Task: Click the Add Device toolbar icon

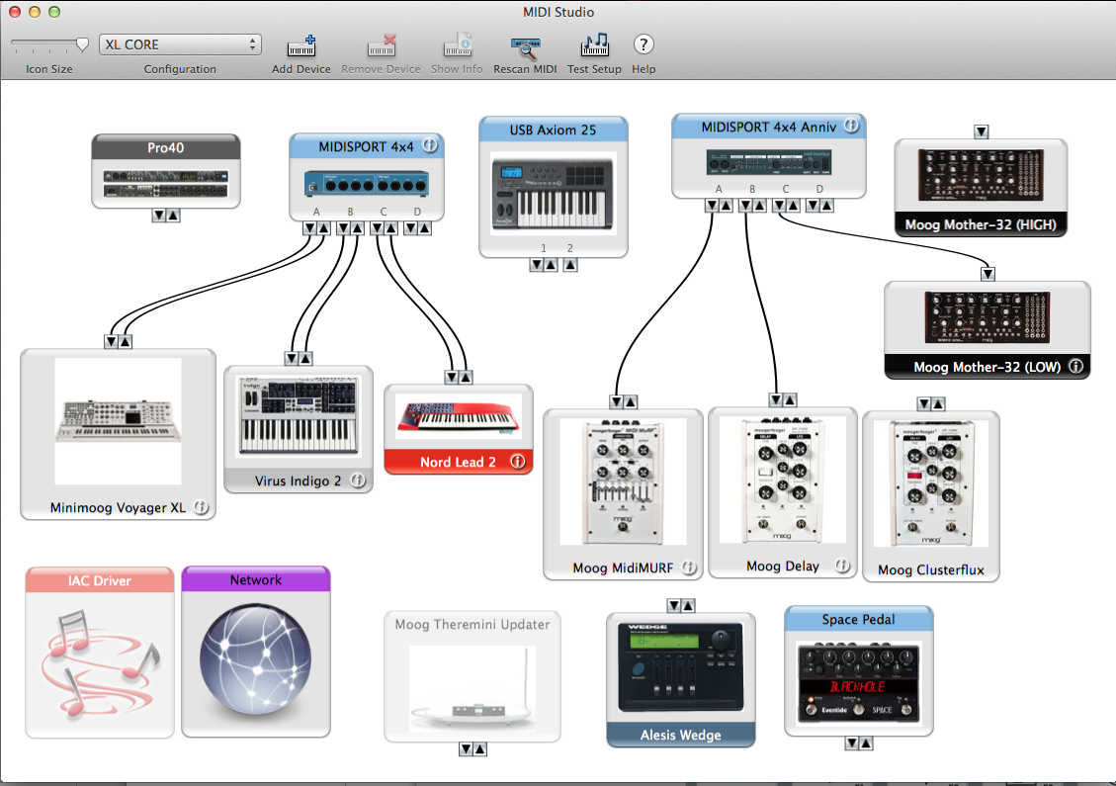Action: tap(301, 47)
